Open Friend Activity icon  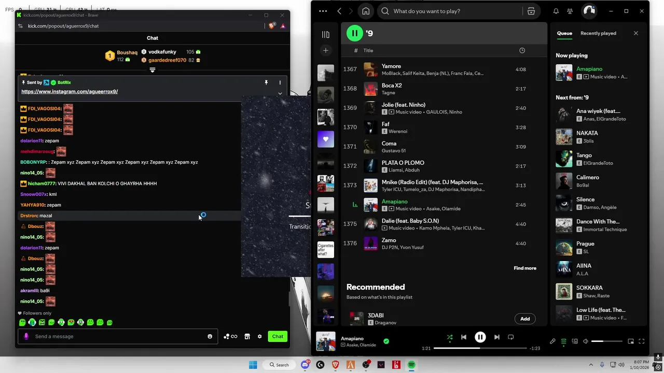570,11
